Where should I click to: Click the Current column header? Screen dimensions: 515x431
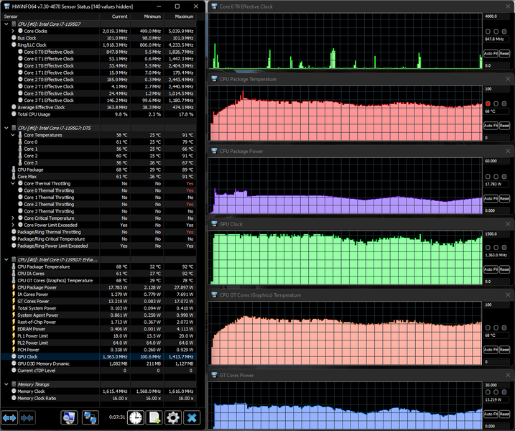point(120,16)
